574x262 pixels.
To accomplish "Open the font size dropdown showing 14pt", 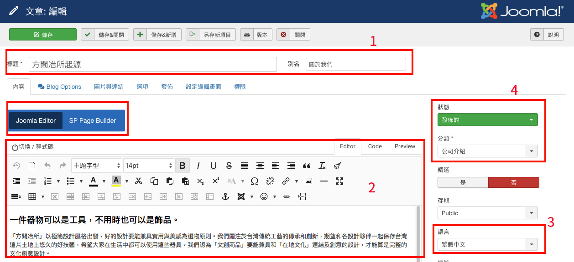I will point(148,166).
